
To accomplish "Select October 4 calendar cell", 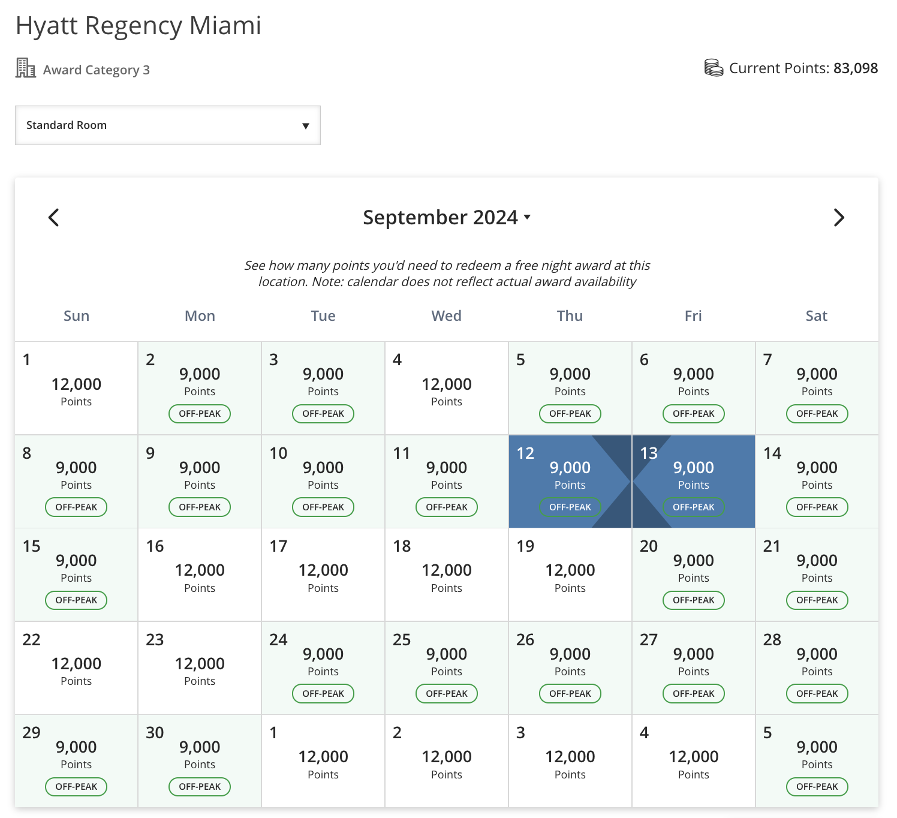I will click(694, 761).
